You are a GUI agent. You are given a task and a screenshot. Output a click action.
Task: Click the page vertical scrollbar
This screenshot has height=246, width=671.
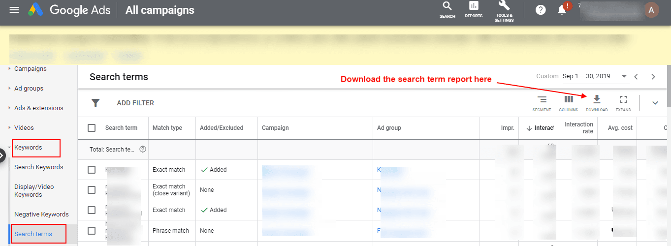(668, 86)
